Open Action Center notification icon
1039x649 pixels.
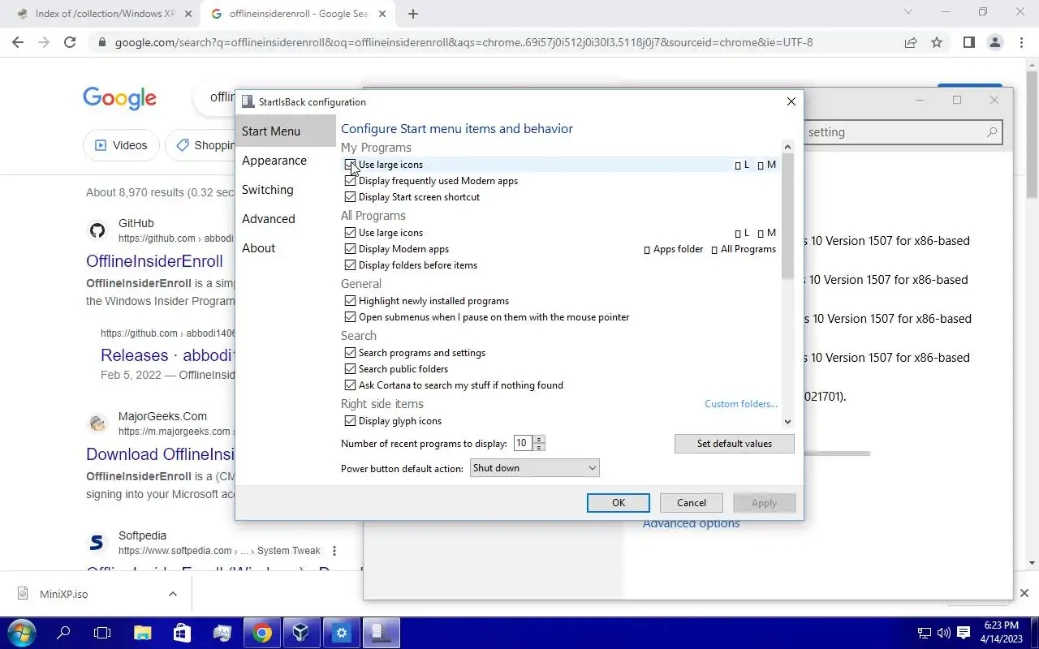pyautogui.click(x=964, y=633)
